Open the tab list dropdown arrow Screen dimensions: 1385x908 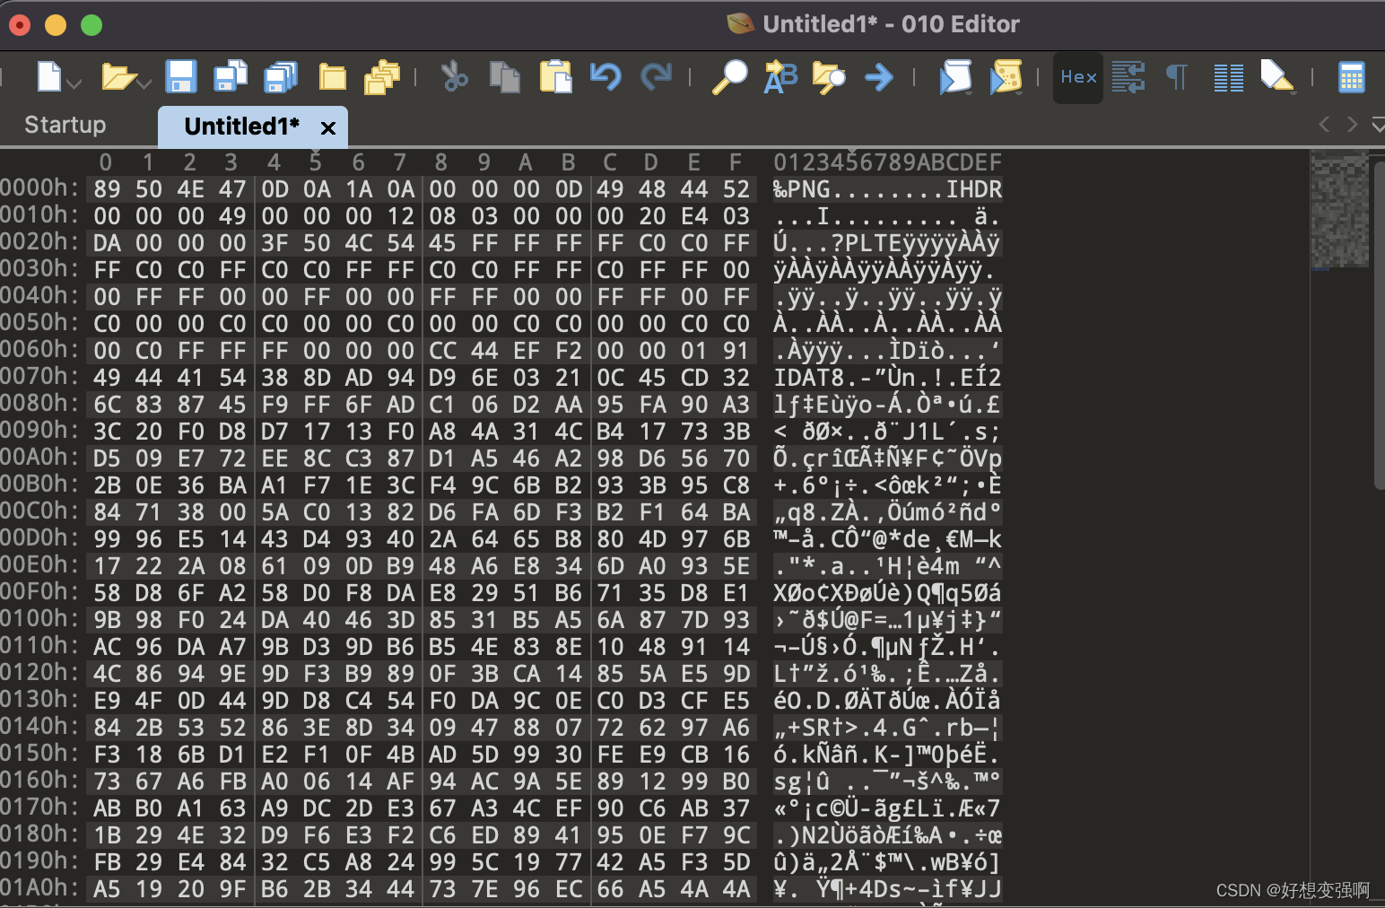(1379, 126)
